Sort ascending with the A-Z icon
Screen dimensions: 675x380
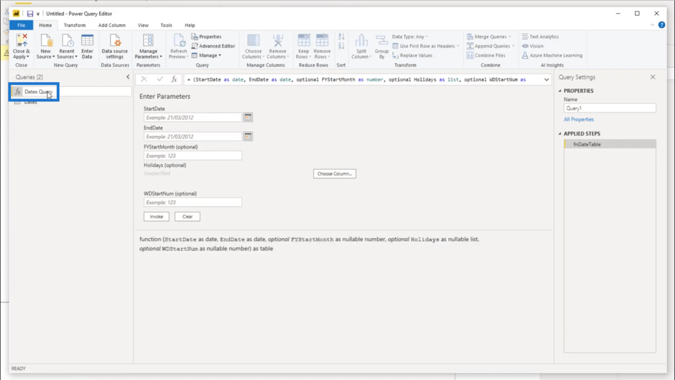point(342,37)
